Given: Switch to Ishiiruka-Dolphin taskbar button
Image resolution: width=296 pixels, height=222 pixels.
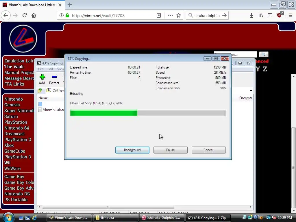Looking at the screenshot, I should point(162,218).
